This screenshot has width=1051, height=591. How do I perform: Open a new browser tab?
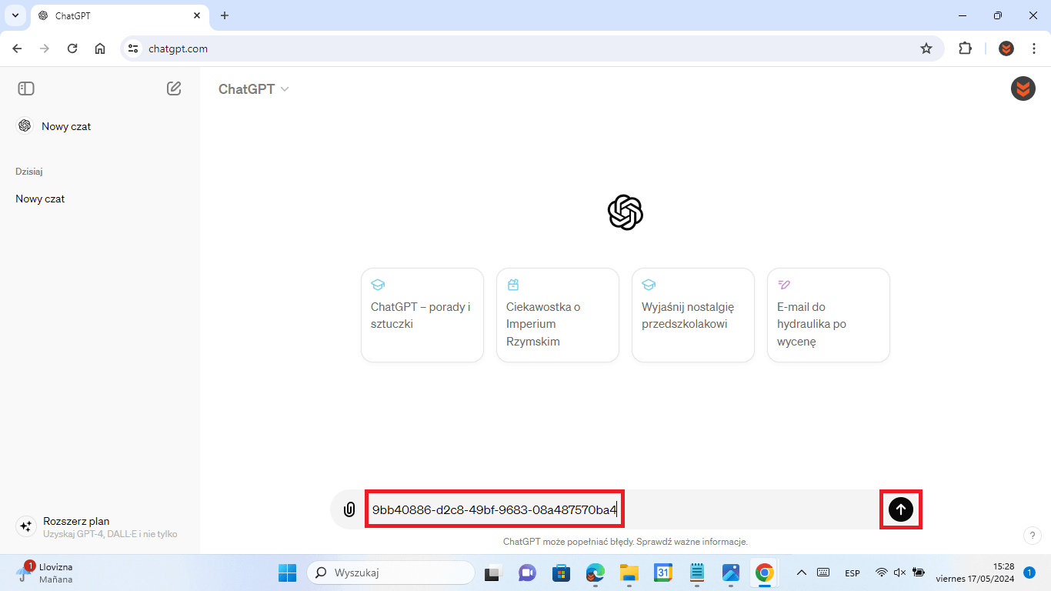pos(225,15)
